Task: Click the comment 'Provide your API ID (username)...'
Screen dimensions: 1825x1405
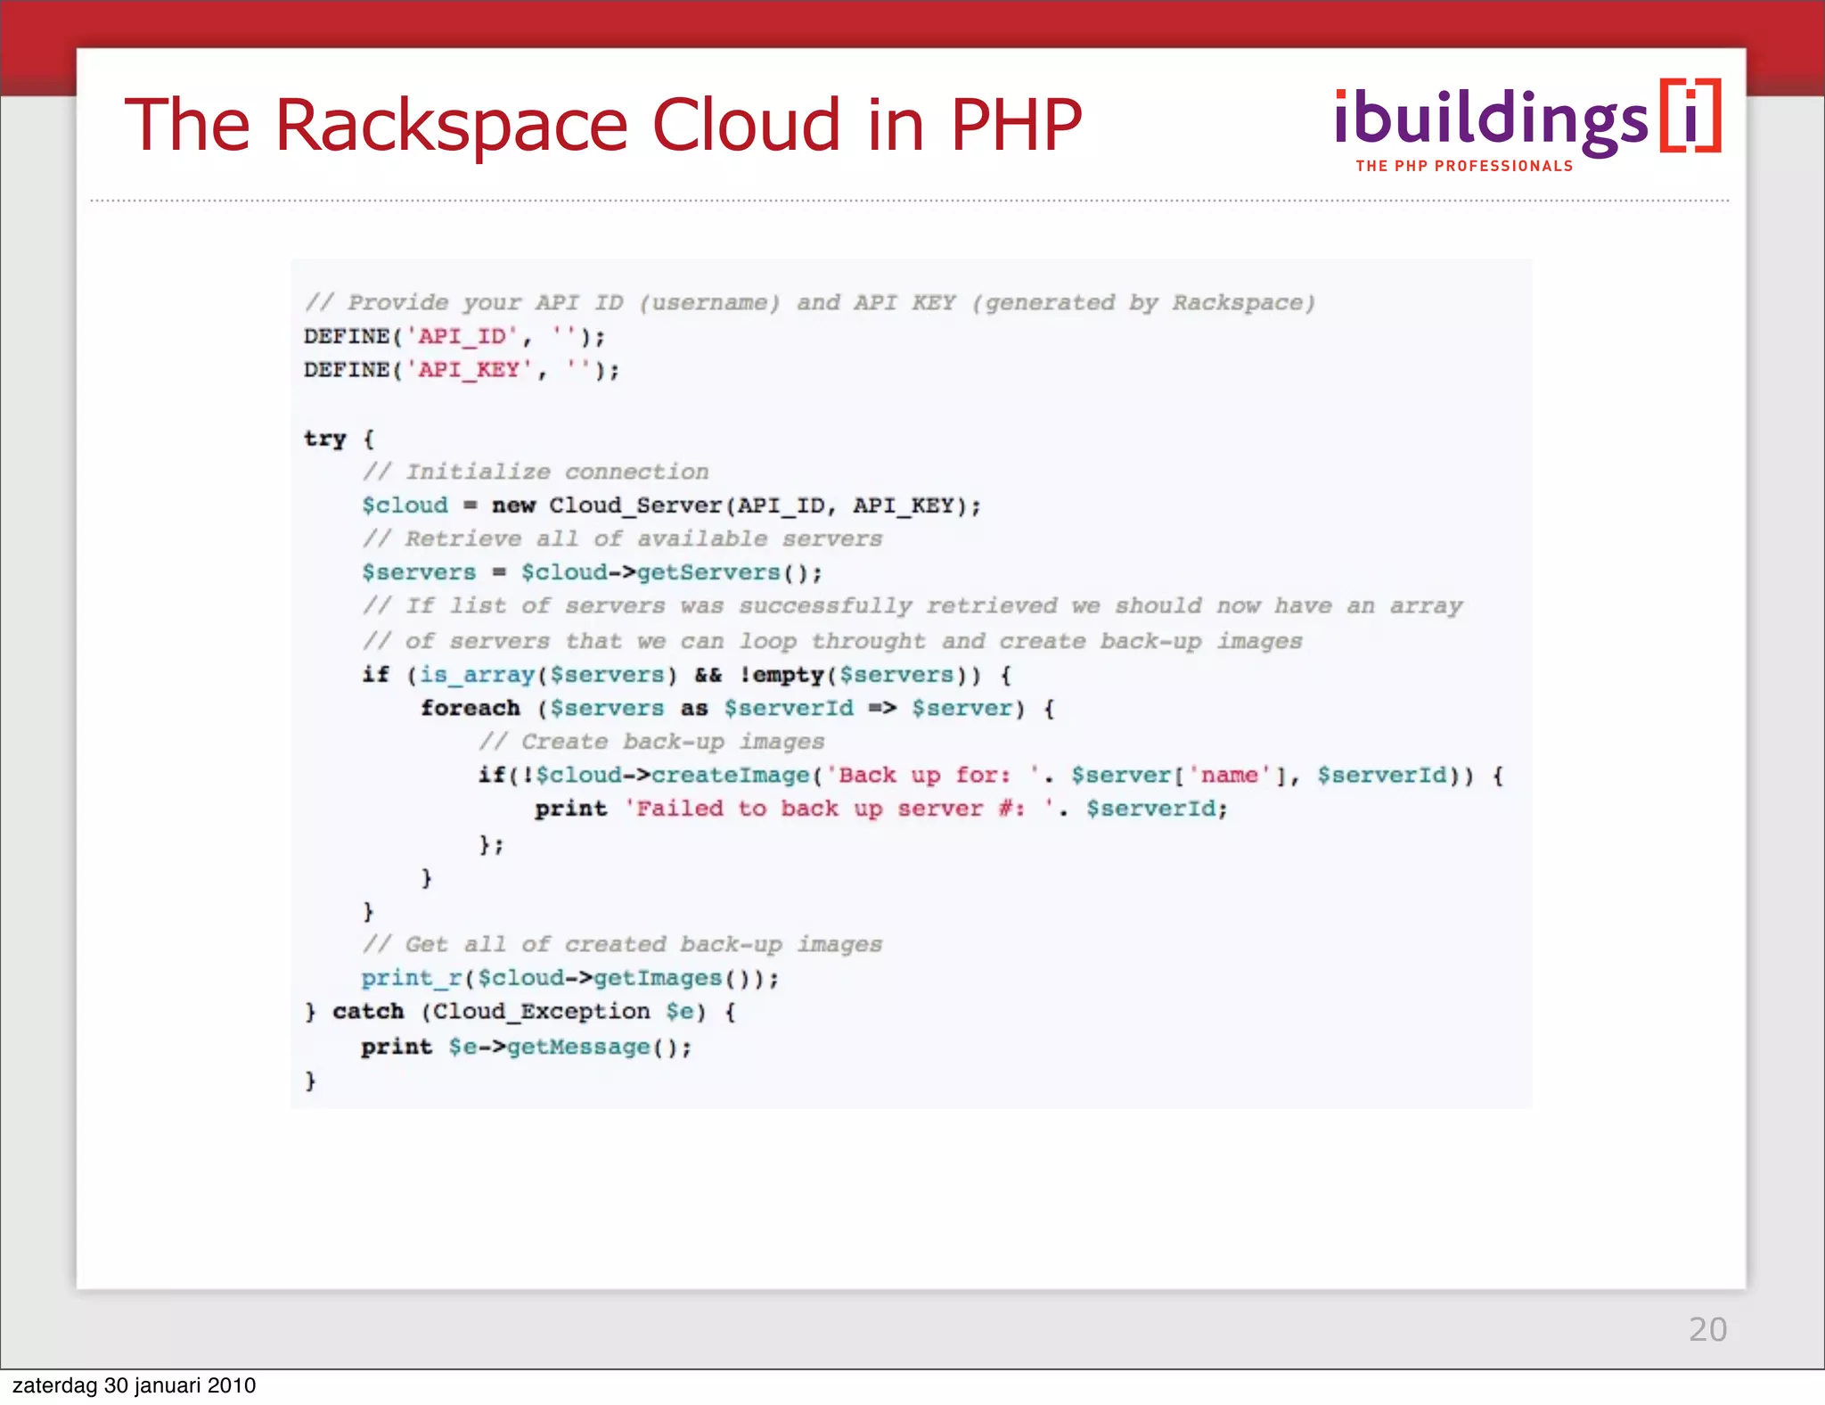Action: tap(809, 303)
